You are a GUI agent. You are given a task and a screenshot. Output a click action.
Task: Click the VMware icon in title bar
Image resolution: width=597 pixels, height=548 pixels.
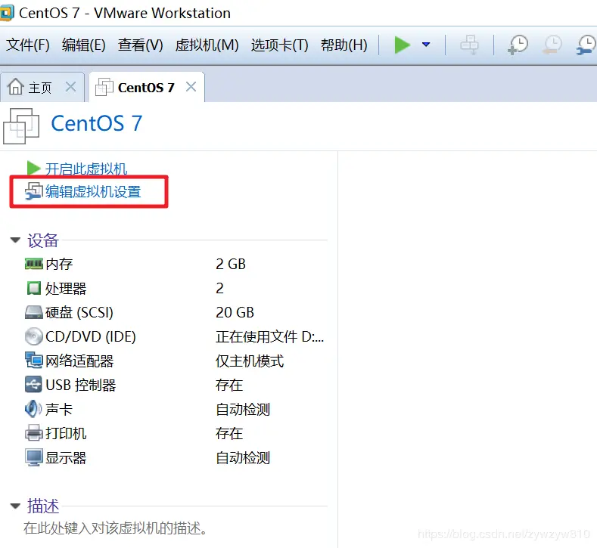point(7,12)
